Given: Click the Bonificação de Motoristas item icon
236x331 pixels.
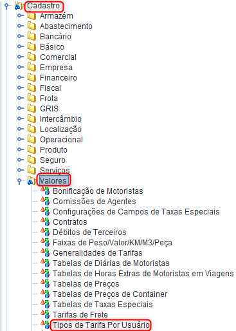Looking at the screenshot, I should (x=45, y=191).
